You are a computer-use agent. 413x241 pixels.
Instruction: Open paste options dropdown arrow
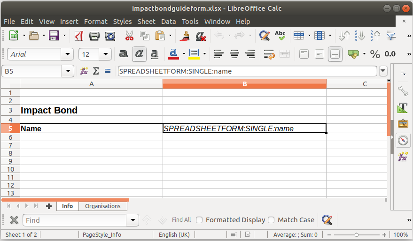(170, 35)
